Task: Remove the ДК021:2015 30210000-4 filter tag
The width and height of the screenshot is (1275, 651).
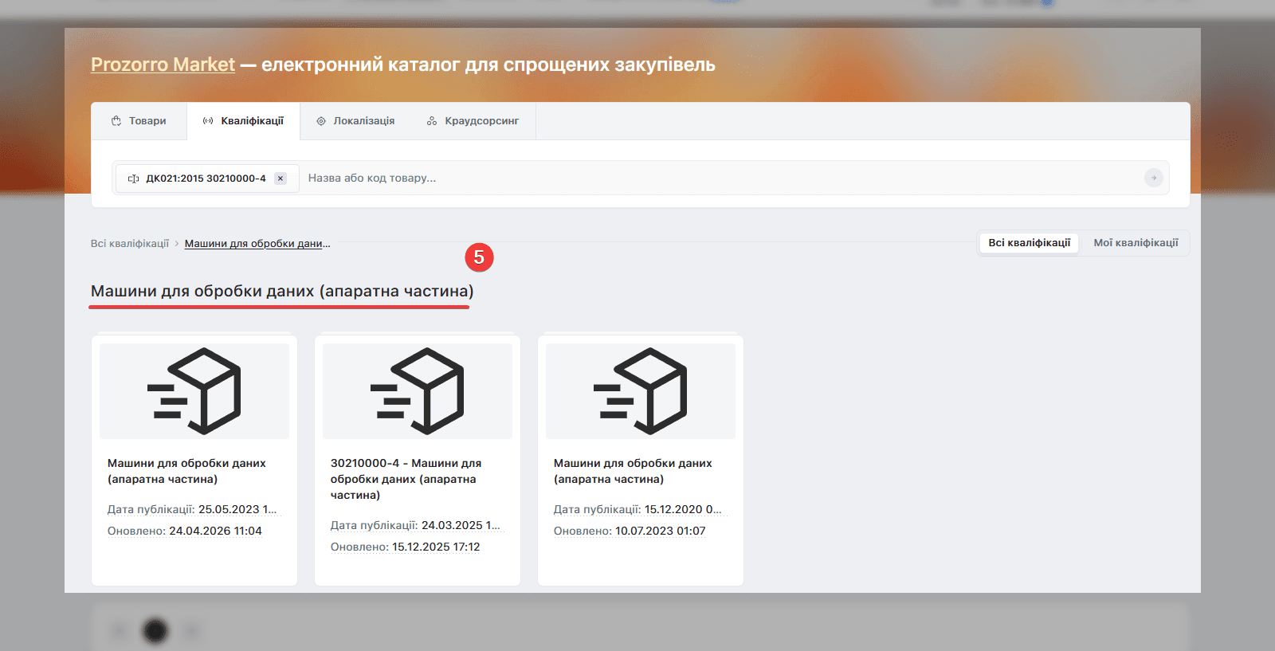Action: [280, 178]
